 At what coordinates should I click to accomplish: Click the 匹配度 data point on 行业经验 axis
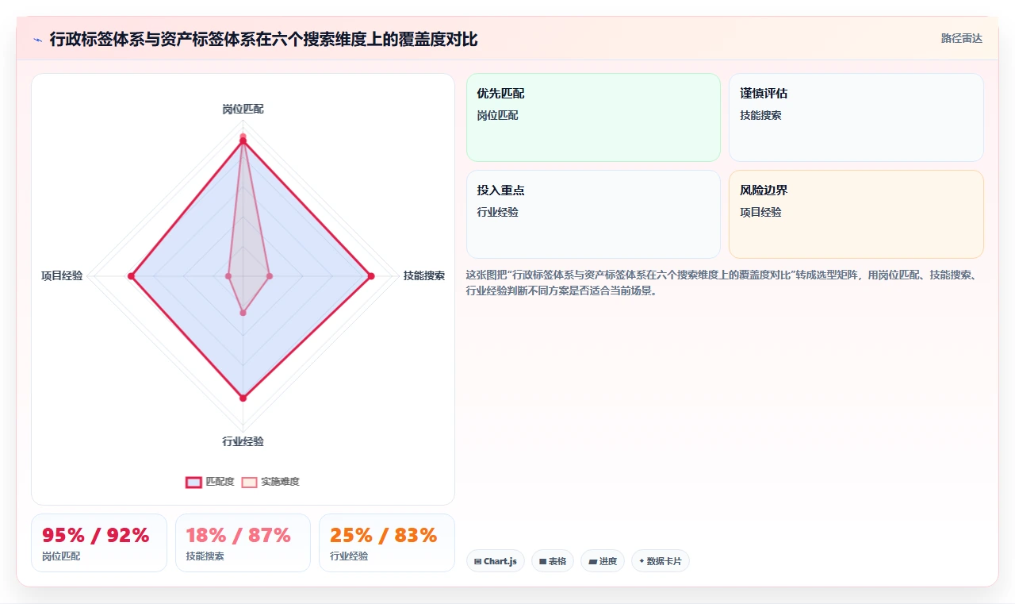tap(243, 398)
